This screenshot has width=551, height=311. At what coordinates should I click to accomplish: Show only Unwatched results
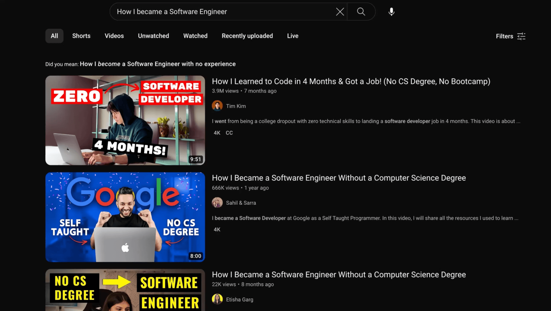point(154,36)
